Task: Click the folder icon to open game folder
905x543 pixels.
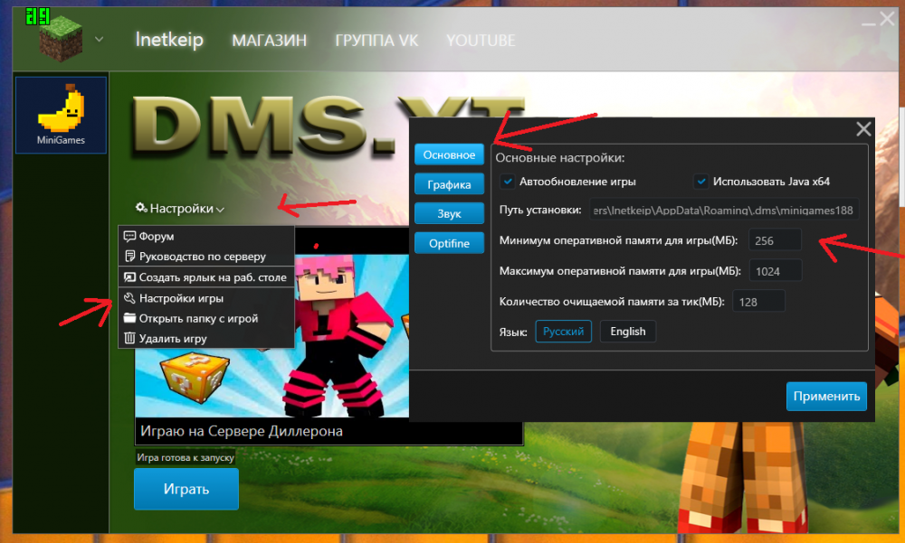Action: (129, 318)
